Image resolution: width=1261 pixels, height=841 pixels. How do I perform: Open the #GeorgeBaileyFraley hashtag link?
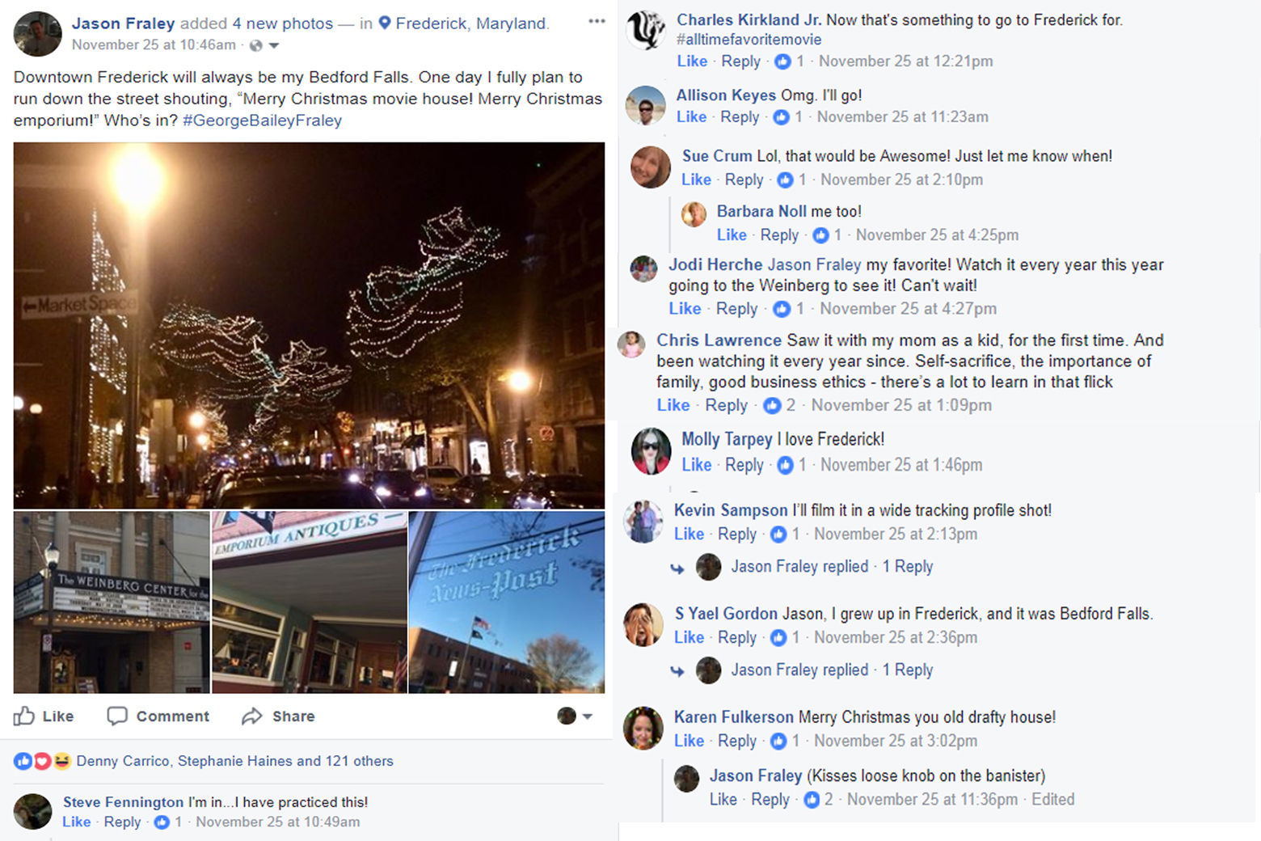point(262,120)
